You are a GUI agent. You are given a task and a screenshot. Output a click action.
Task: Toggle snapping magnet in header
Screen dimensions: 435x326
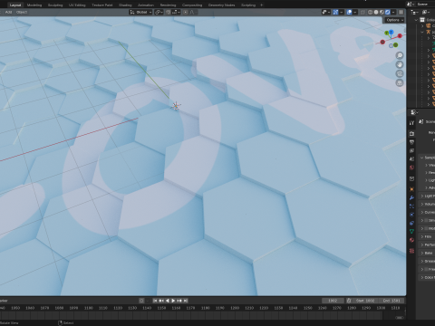(169, 12)
